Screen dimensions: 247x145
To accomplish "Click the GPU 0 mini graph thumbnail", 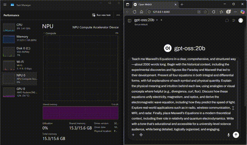I will [9, 92].
